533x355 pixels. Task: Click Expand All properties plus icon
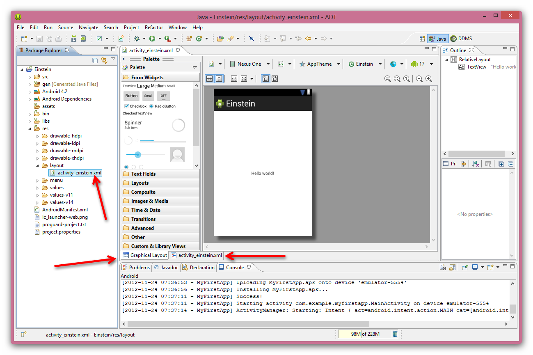pos(501,164)
